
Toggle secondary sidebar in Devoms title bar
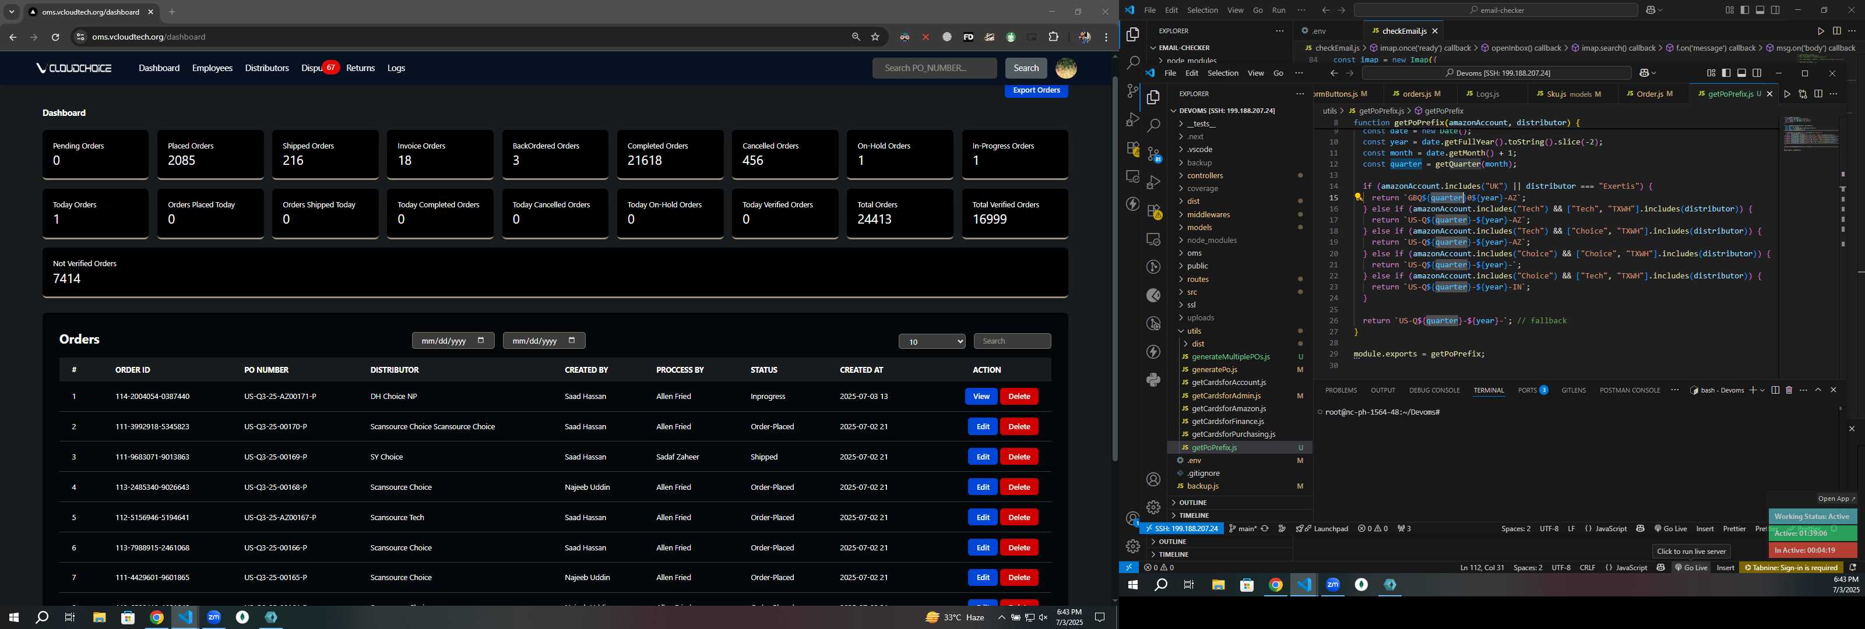[x=1757, y=73]
